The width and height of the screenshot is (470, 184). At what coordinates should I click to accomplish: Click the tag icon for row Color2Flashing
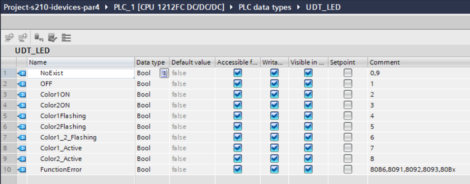(x=22, y=127)
